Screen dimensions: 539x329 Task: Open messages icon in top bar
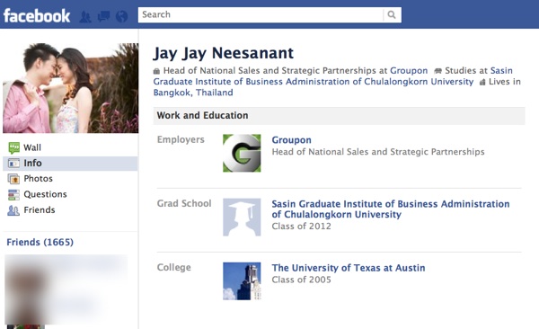pos(103,16)
